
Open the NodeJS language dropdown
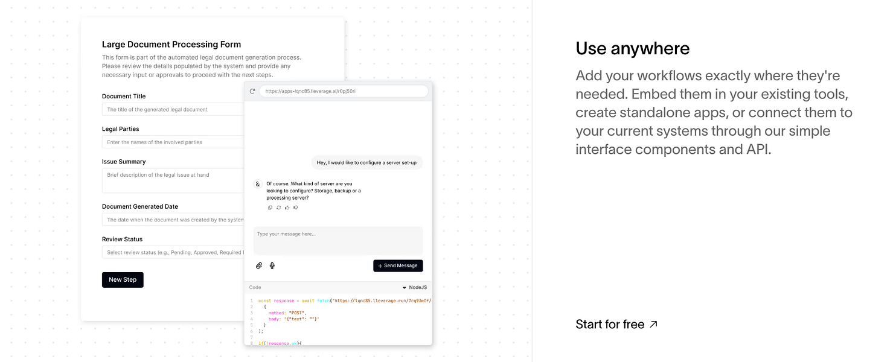(x=415, y=288)
